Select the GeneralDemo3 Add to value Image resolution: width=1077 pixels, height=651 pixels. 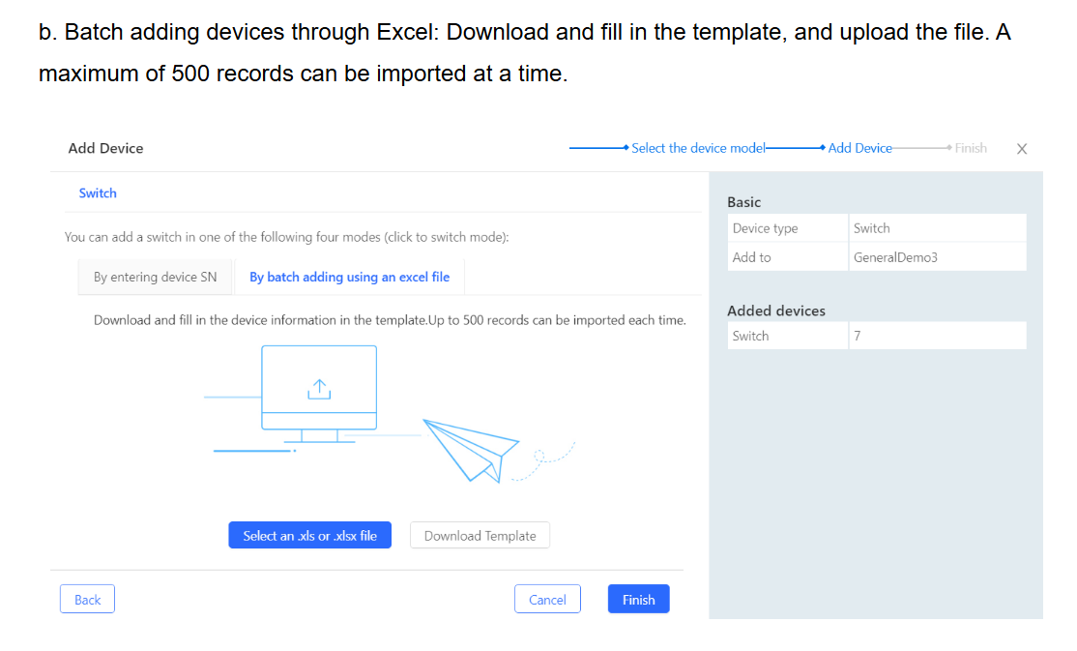point(936,257)
